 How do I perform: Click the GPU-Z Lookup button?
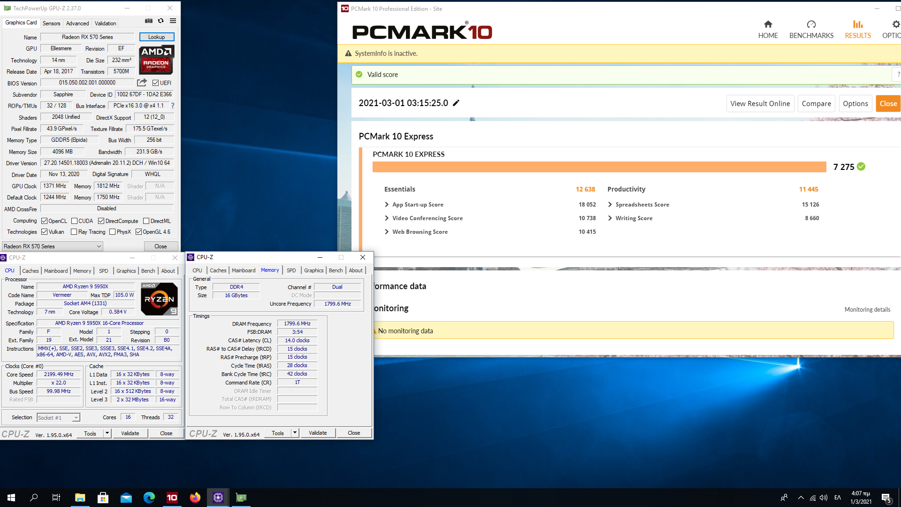pyautogui.click(x=156, y=37)
